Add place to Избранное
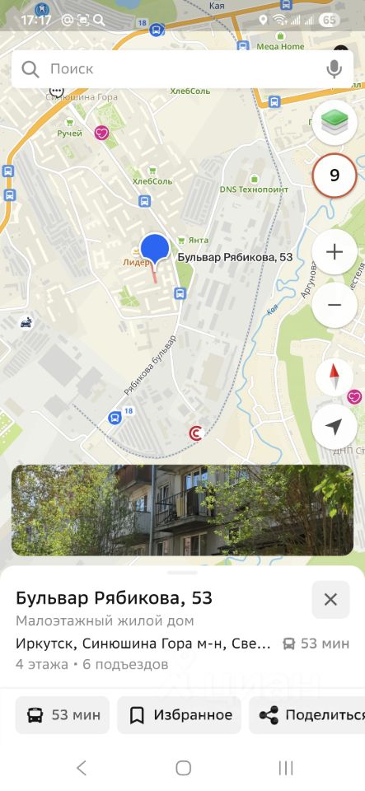Viewport: 365px width, 791px height. [x=180, y=715]
